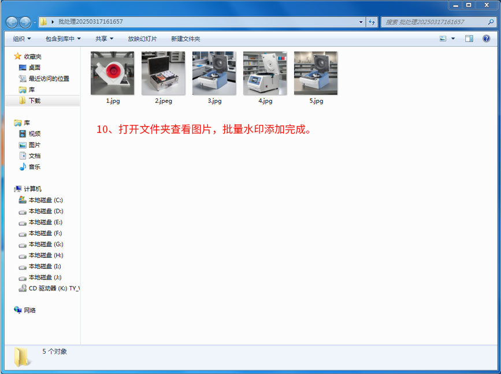Screen dimensions: 501x374
Task: Open the 共享 menu
Action: point(104,39)
